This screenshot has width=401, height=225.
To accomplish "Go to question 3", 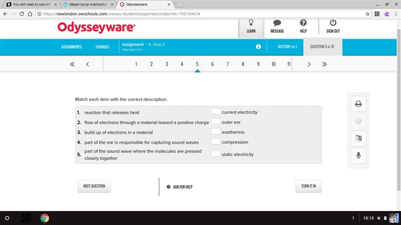I will [x=166, y=64].
